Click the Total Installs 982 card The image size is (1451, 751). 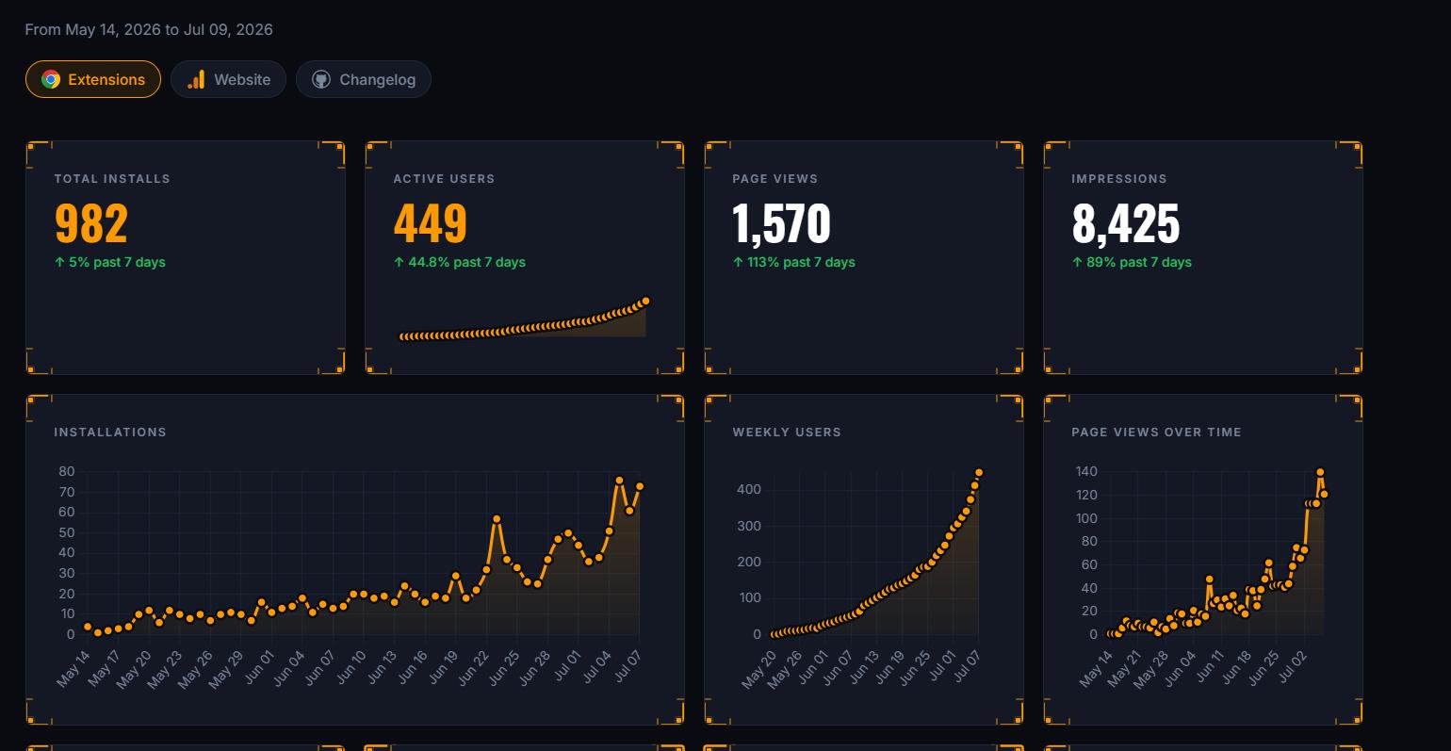point(186,258)
